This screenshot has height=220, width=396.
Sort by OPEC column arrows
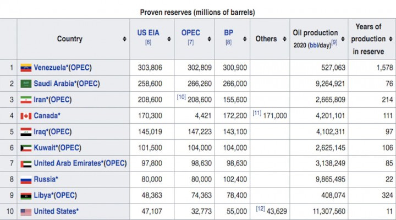210,39
